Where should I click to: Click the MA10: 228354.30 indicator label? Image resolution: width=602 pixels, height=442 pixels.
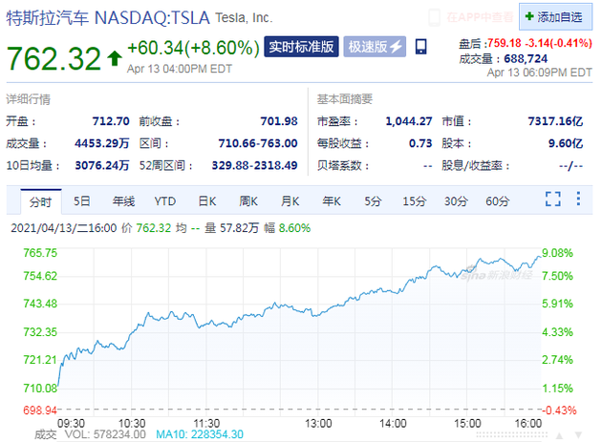200,434
